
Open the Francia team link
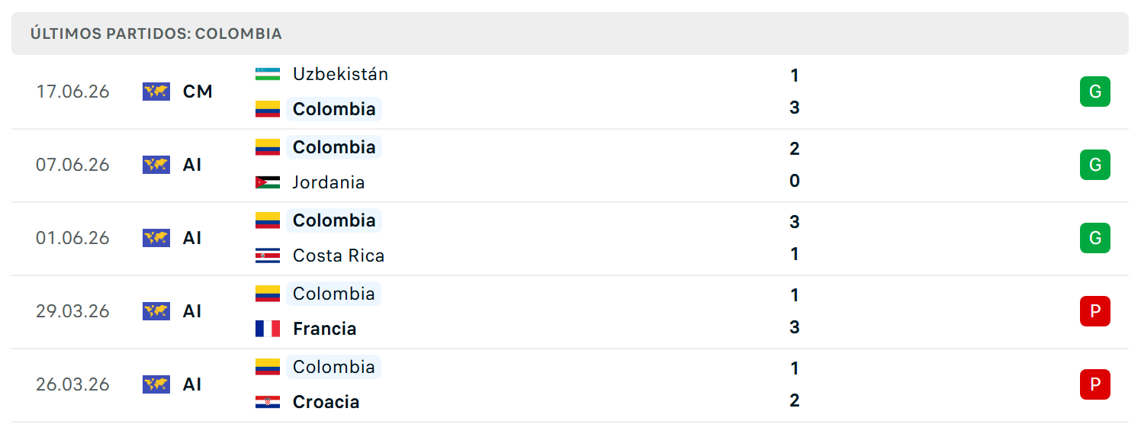click(x=325, y=329)
